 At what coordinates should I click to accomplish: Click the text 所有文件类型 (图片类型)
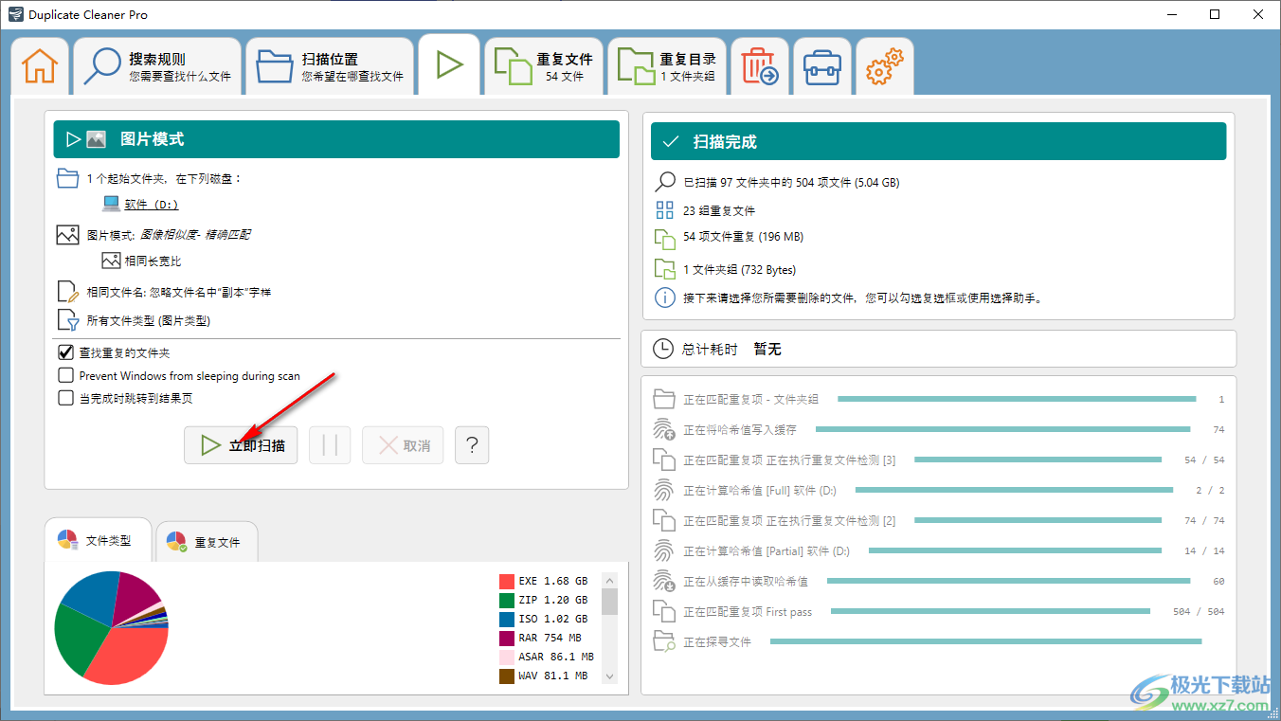pos(149,320)
